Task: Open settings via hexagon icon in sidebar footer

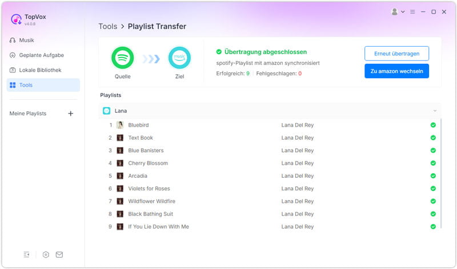Action: pyautogui.click(x=46, y=255)
